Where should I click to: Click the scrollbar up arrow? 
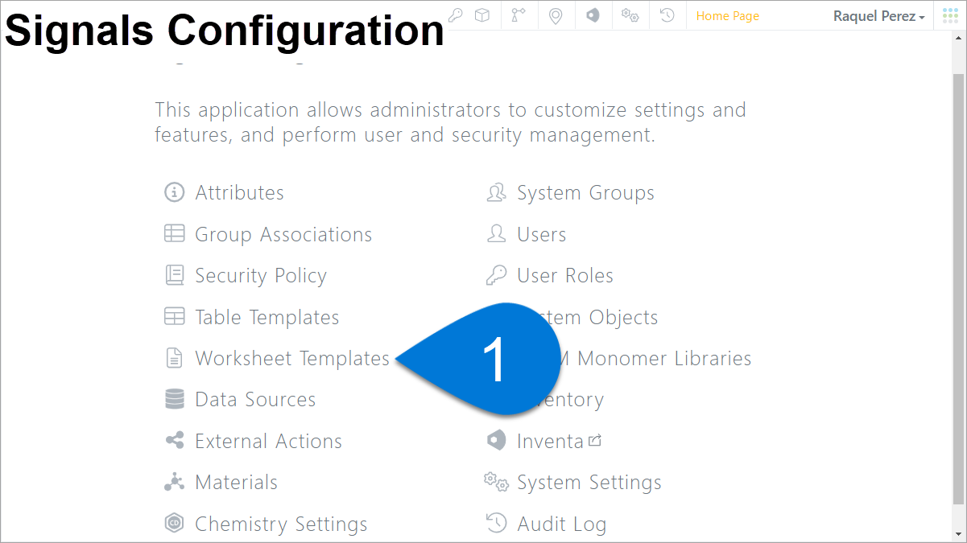point(959,38)
